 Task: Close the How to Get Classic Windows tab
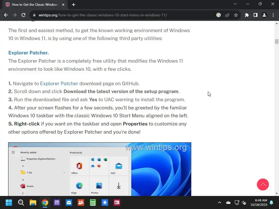click(63, 5)
